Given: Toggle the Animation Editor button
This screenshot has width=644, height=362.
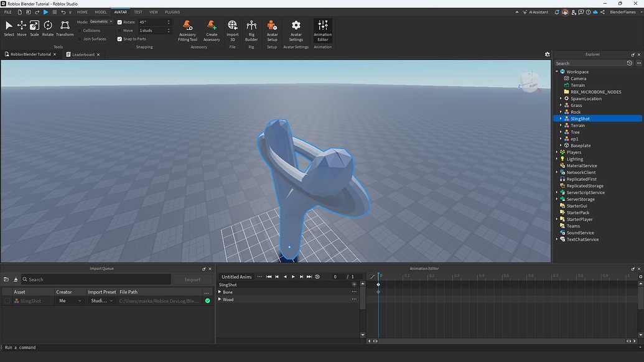Looking at the screenshot, I should 323,30.
